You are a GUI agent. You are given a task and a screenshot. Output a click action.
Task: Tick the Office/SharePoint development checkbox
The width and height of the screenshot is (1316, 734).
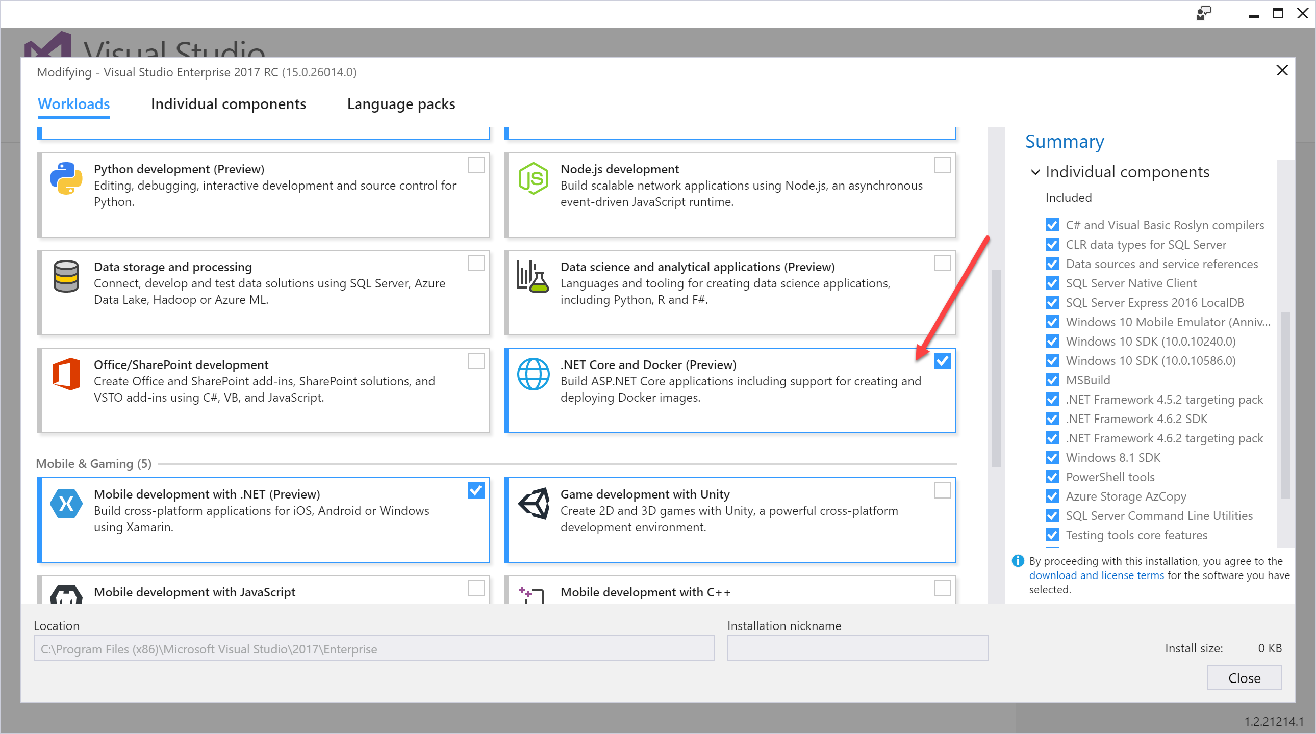[476, 361]
